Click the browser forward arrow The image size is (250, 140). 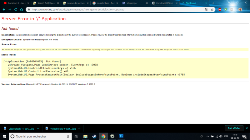click(10, 10)
